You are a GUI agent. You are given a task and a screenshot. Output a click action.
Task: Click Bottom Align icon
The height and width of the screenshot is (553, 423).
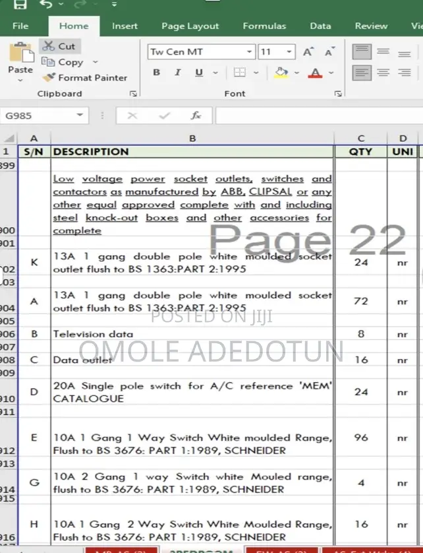click(x=404, y=53)
